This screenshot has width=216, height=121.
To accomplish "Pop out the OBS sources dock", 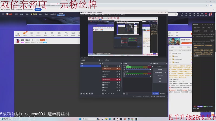I will (x=121, y=63).
